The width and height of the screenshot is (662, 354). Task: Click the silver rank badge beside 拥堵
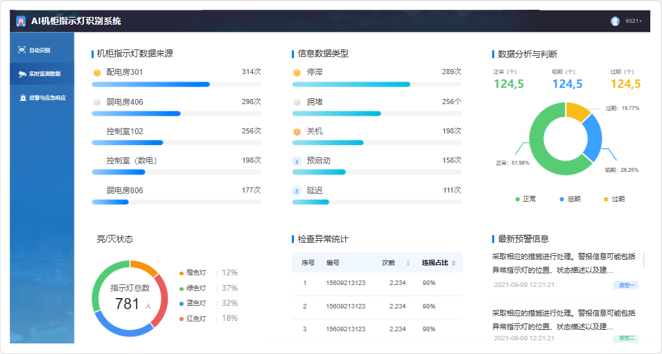coord(297,102)
